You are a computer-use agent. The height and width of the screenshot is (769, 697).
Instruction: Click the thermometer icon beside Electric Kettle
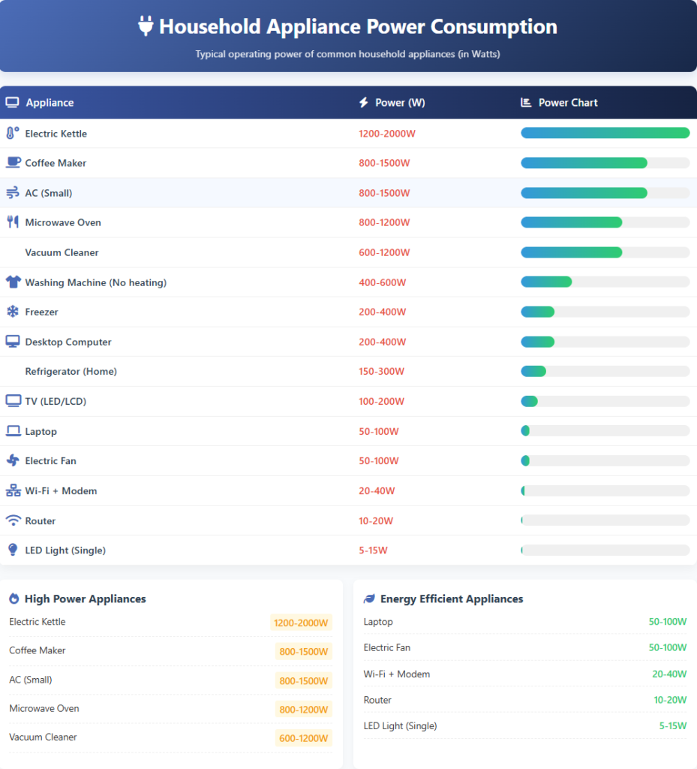(x=12, y=134)
